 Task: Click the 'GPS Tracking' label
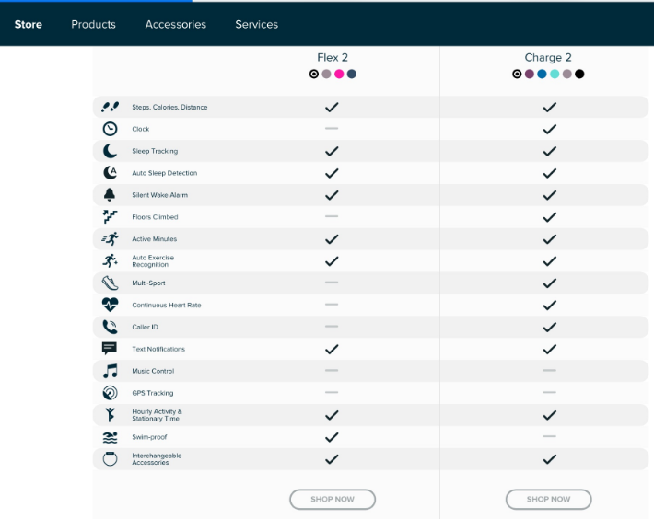[153, 393]
